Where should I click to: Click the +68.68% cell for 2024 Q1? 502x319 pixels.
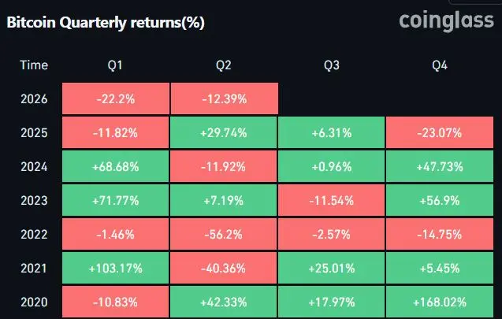point(116,166)
